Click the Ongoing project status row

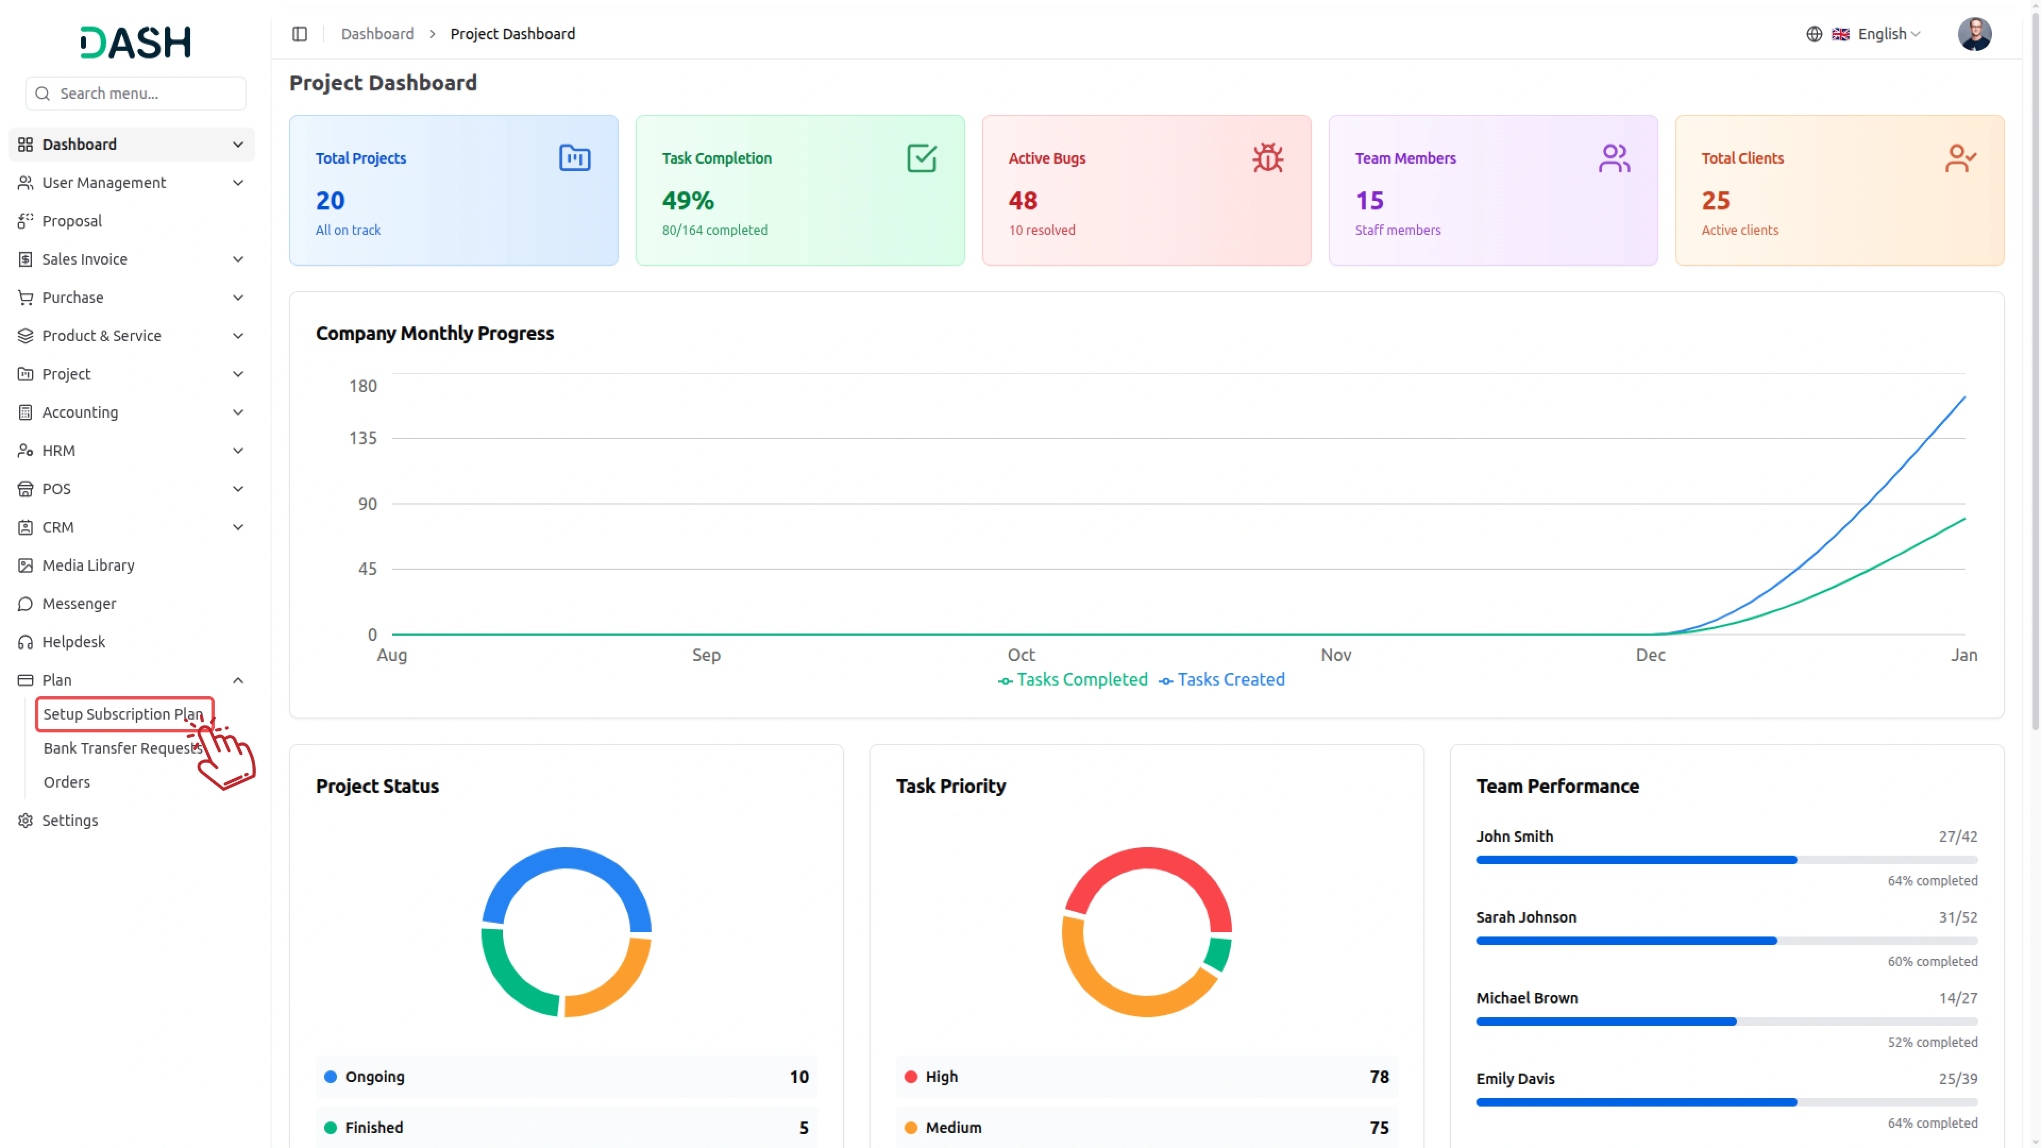pos(566,1077)
